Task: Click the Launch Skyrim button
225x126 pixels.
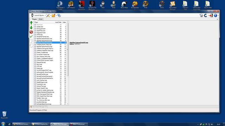Action: coord(38,15)
